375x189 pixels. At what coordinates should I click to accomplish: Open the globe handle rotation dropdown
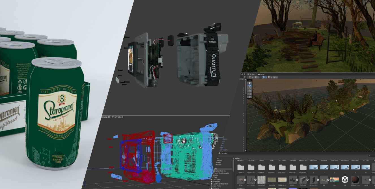click(x=257, y=77)
